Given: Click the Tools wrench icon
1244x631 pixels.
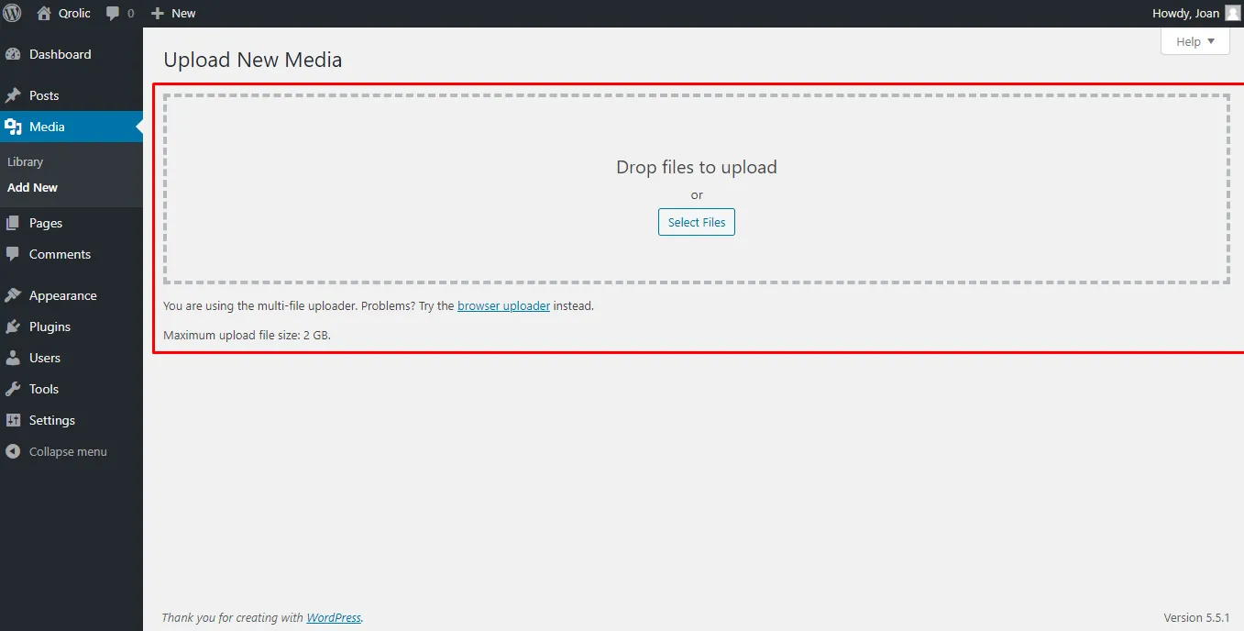Looking at the screenshot, I should [13, 389].
